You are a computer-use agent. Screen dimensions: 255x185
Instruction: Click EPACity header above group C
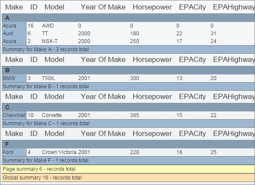pyautogui.click(x=192, y=97)
